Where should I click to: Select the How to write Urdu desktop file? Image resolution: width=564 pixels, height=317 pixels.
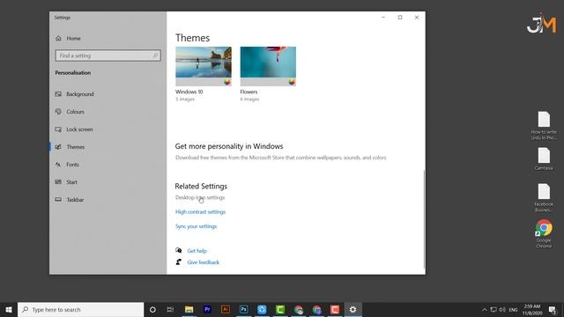click(x=544, y=126)
